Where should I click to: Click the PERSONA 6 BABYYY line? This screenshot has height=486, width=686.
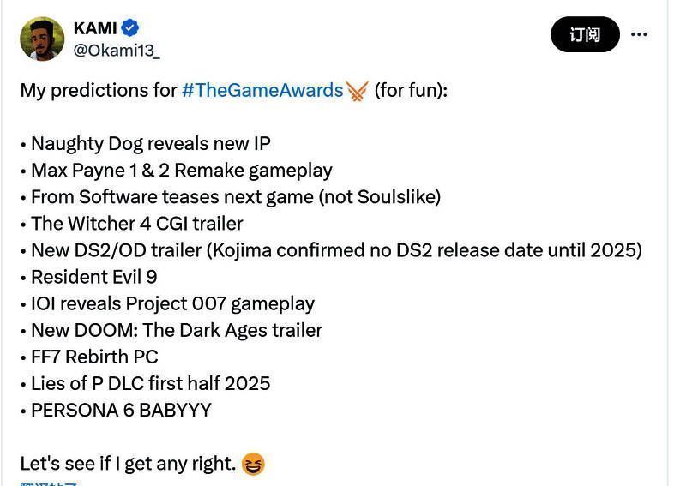[x=121, y=410]
